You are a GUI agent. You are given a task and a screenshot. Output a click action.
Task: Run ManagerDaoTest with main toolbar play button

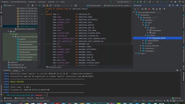tap(134, 2)
